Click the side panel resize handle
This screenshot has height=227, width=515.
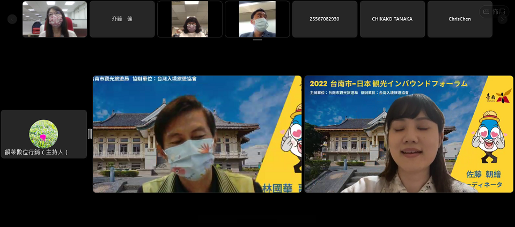click(x=90, y=134)
